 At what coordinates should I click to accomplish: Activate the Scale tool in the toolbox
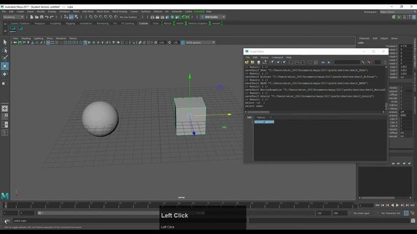point(4,83)
